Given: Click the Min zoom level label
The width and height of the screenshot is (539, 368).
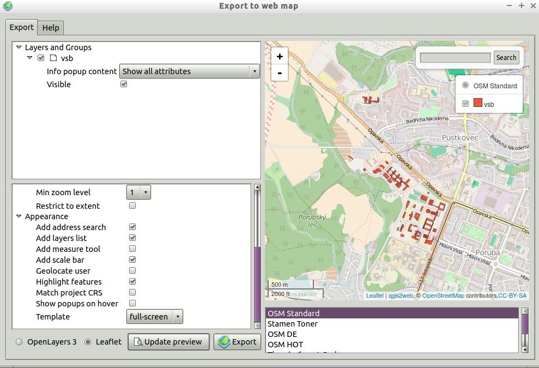Looking at the screenshot, I should click(63, 192).
